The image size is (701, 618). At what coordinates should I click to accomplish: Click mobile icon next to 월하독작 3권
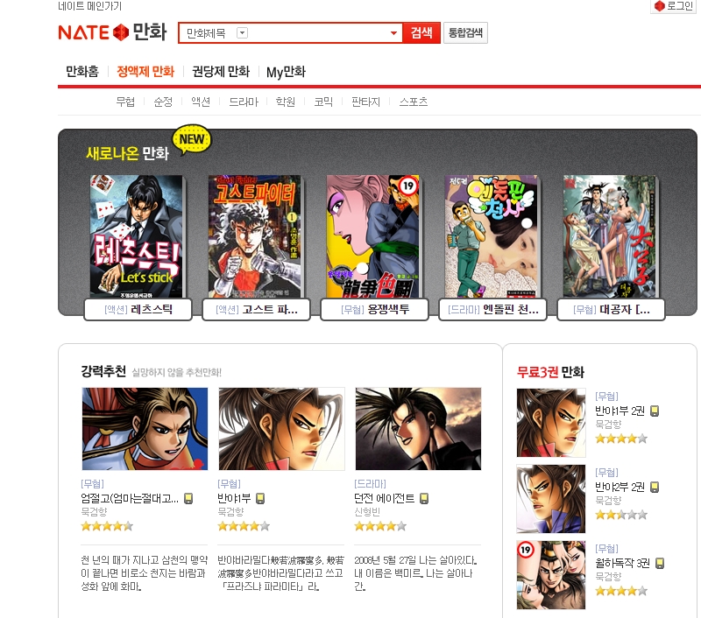click(660, 564)
